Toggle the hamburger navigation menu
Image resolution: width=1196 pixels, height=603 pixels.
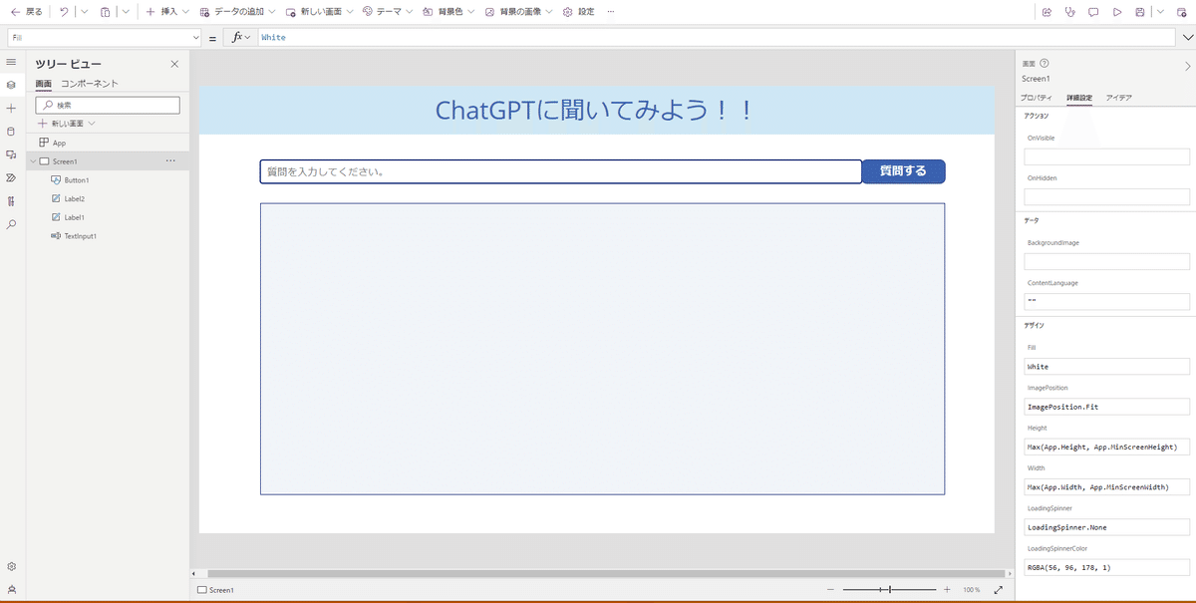click(11, 62)
